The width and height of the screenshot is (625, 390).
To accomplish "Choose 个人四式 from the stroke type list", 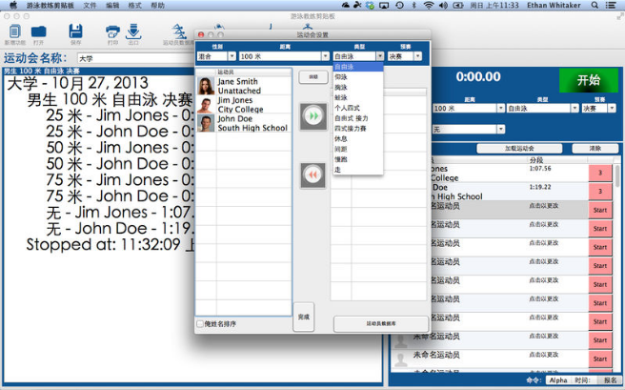I will (349, 108).
